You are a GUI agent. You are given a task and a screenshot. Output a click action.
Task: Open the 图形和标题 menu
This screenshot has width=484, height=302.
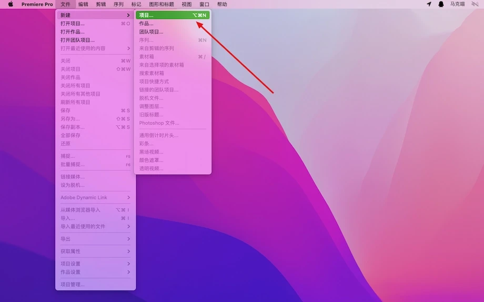click(x=162, y=4)
